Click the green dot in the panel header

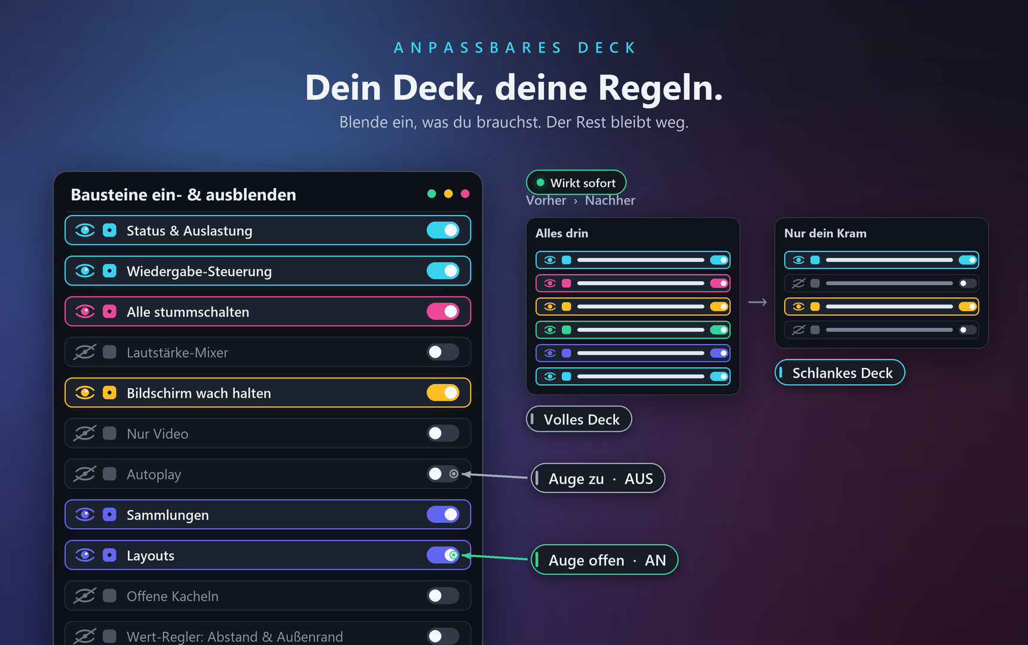(432, 193)
